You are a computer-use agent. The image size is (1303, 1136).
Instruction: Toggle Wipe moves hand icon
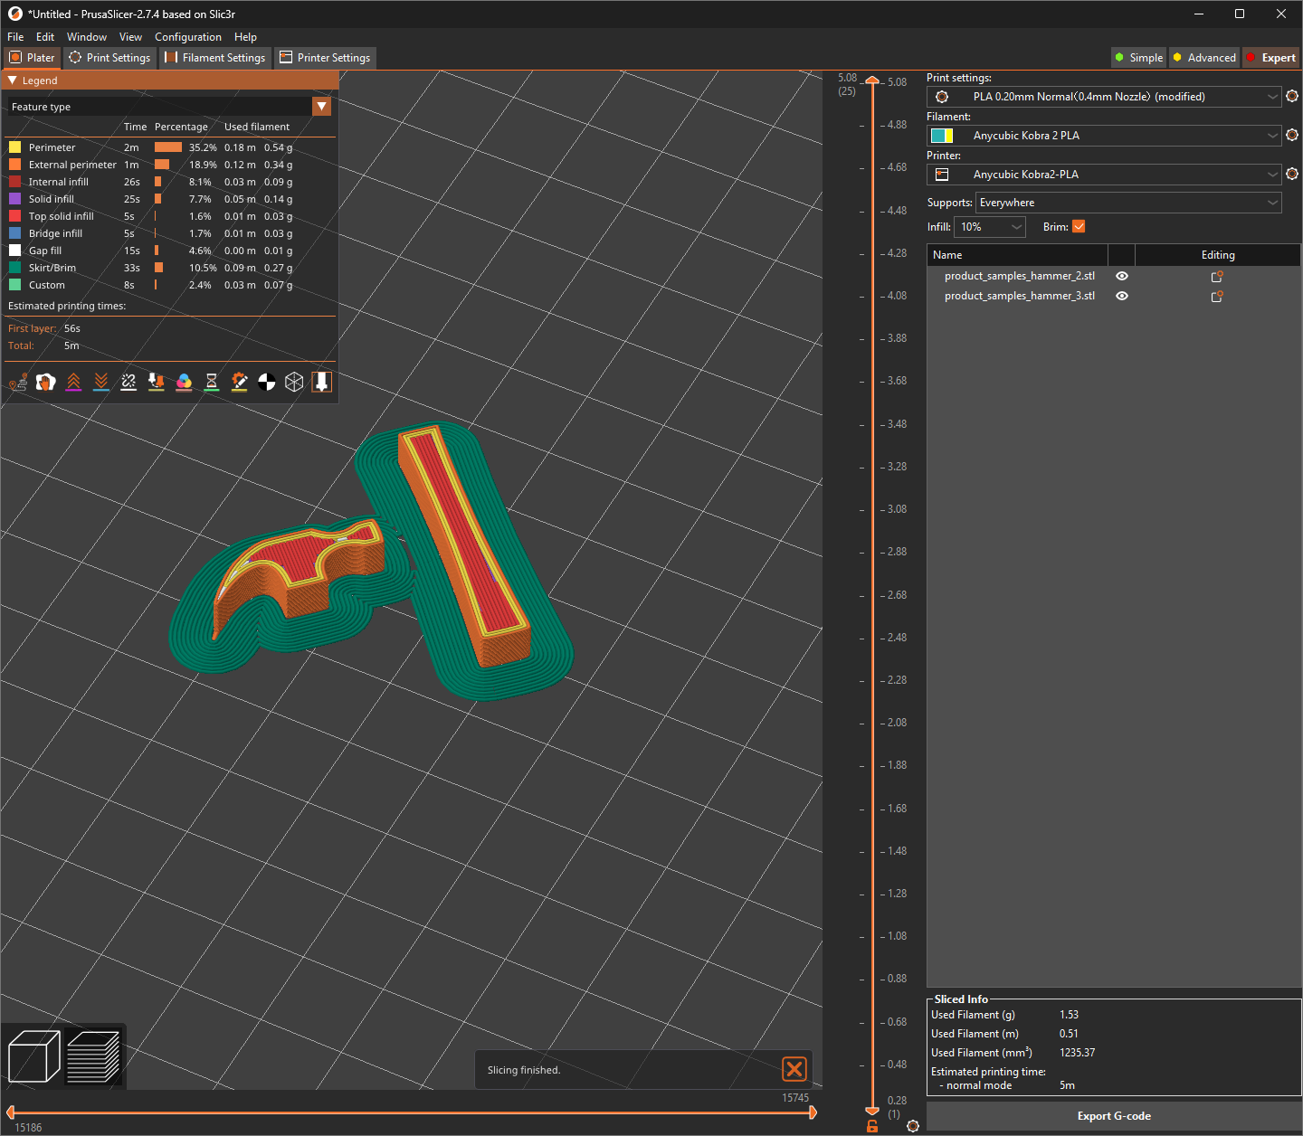click(46, 382)
